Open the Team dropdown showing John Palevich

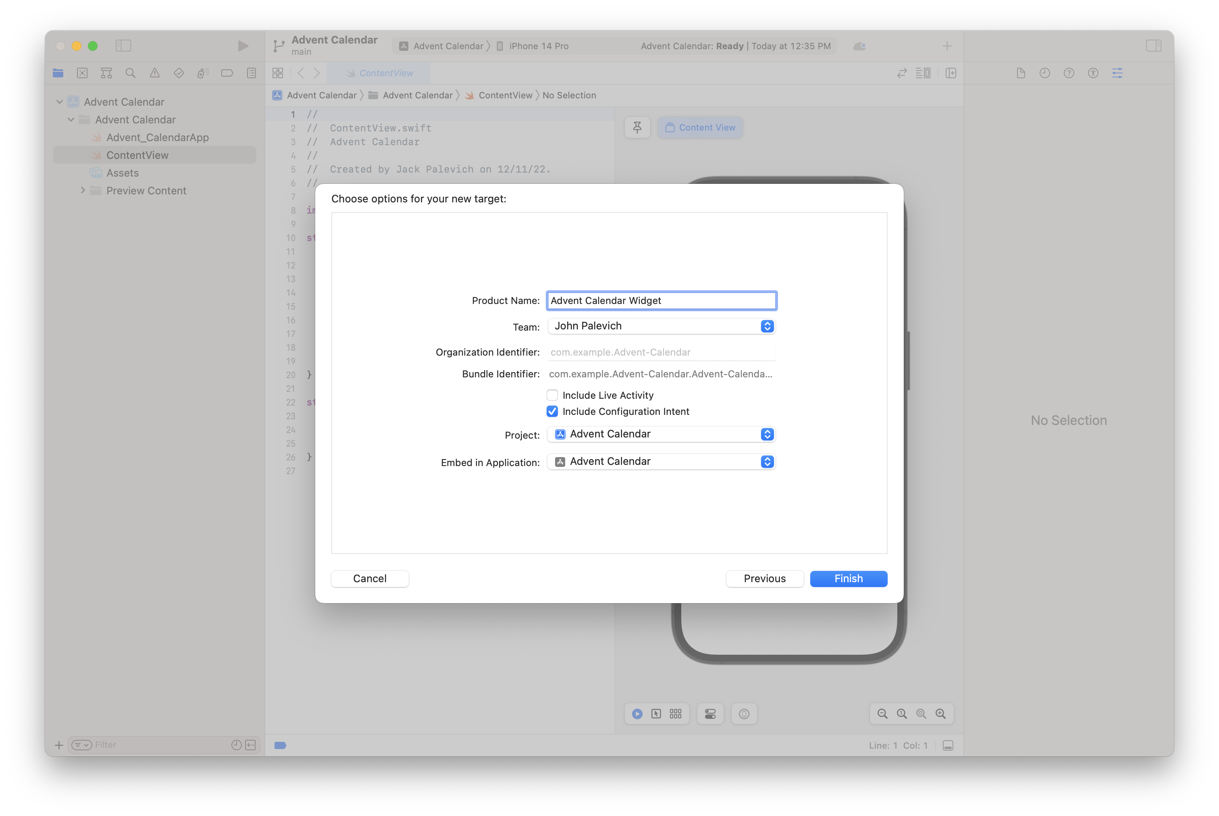661,326
